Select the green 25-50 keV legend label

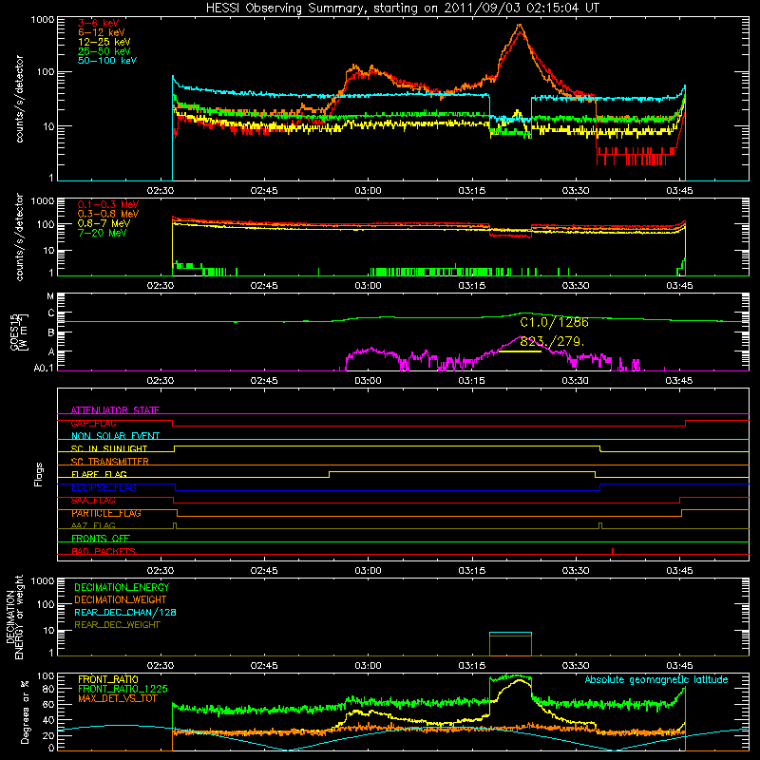pos(104,51)
